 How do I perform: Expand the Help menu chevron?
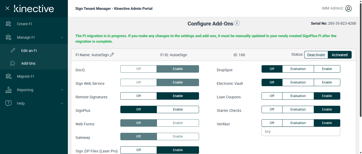[62, 103]
